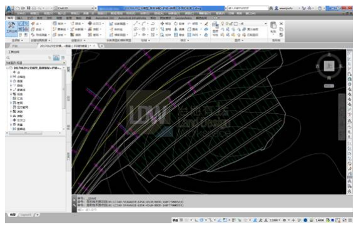The height and width of the screenshot is (227, 356).
Task: Select the 修剪 Trim tool
Action: click(x=193, y=24)
